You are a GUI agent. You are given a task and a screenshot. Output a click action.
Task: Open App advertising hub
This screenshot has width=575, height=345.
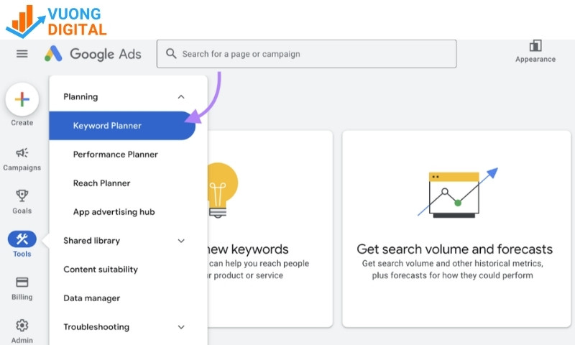(x=114, y=212)
